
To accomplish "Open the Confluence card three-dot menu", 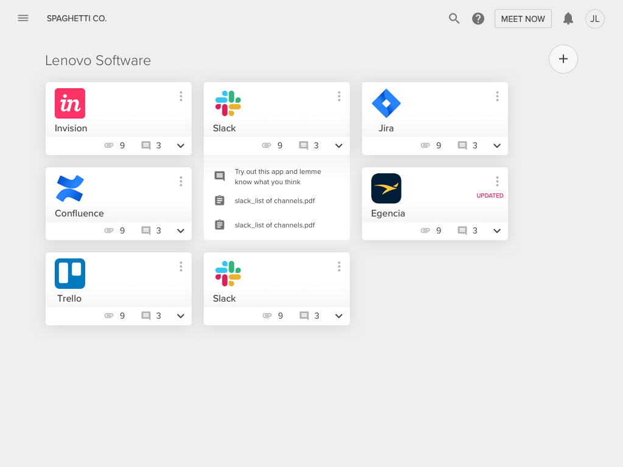I will click(x=181, y=181).
